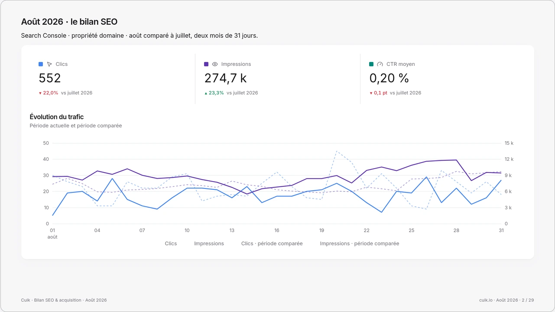Click the 50 left axis label

point(46,143)
